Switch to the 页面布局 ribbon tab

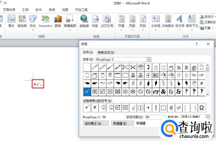pyautogui.click(x=9, y=10)
